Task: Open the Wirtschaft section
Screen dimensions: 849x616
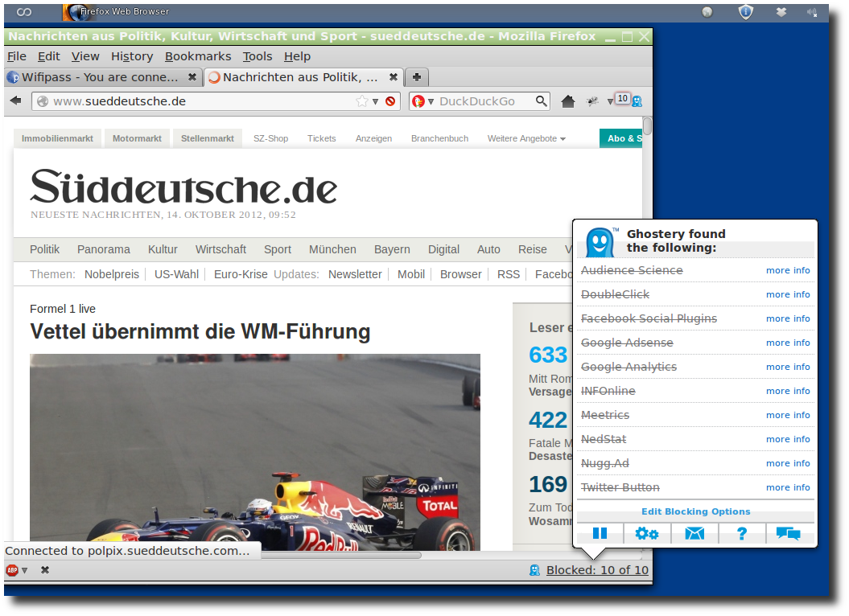Action: point(220,249)
